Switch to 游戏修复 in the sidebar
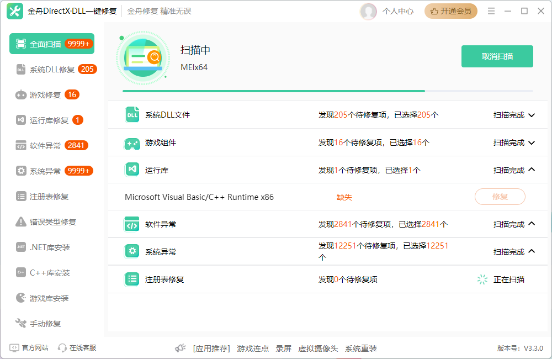Viewport: 552px width, 359px height. tap(47, 95)
